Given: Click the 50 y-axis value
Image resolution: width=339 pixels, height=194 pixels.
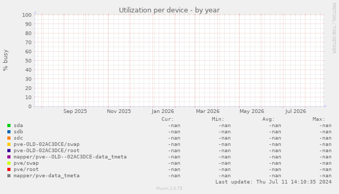Looking at the screenshot, I should [28, 61].
